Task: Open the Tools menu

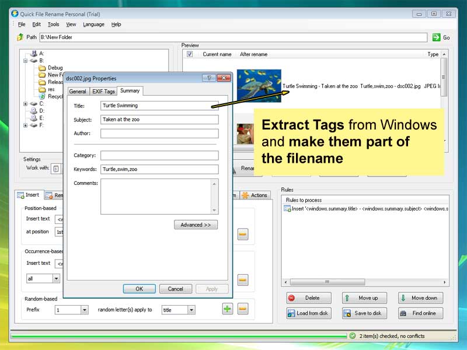Action: point(53,24)
